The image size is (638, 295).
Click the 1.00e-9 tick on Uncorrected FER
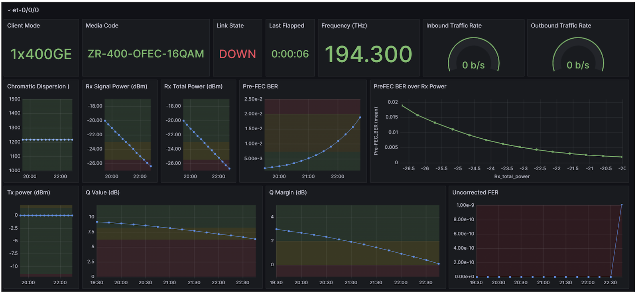tap(465, 205)
